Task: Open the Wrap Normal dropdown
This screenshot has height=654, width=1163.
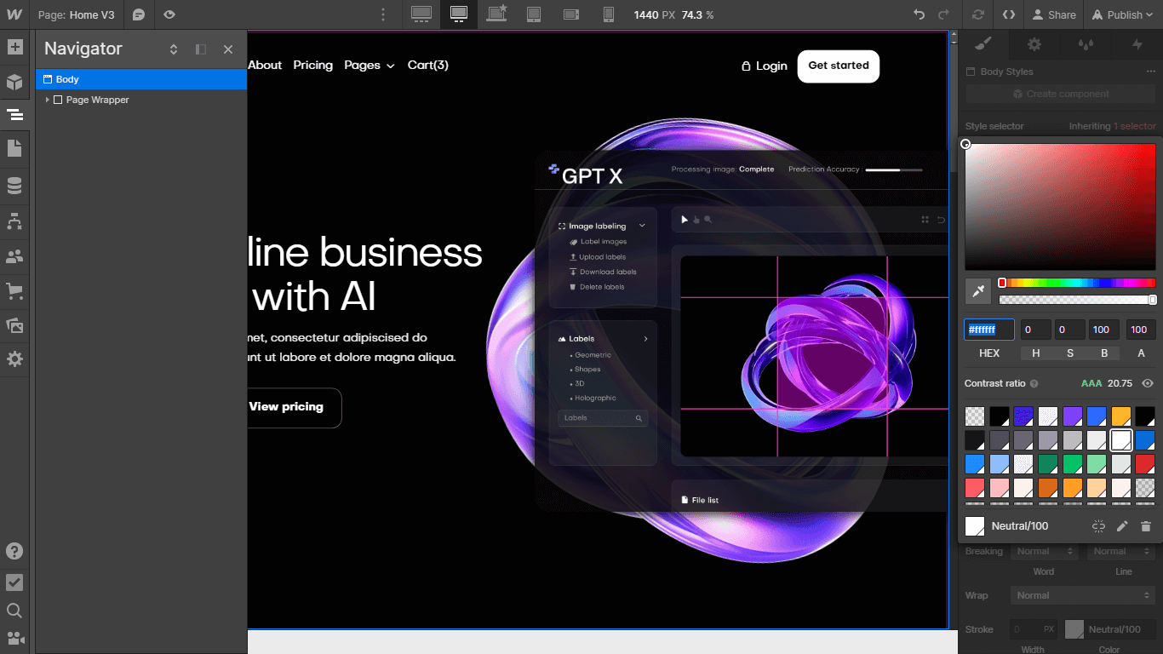Action: pos(1082,595)
